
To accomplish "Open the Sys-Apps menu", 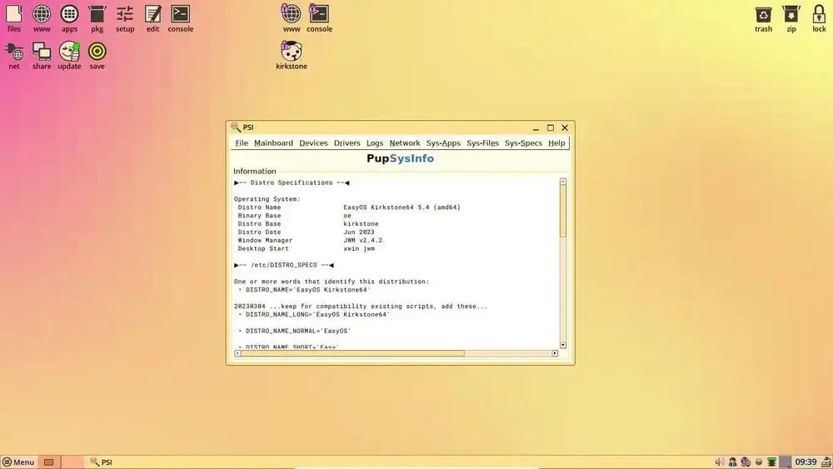I will click(x=443, y=143).
